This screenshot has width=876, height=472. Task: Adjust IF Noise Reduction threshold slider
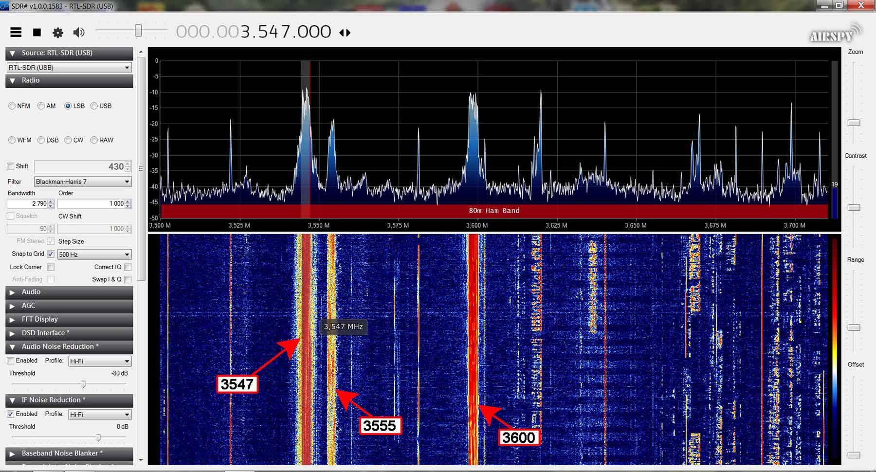pos(98,437)
